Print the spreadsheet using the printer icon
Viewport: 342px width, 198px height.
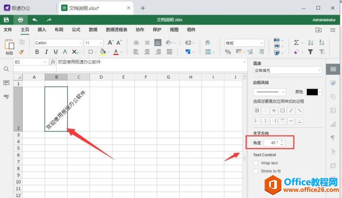[x=20, y=20]
